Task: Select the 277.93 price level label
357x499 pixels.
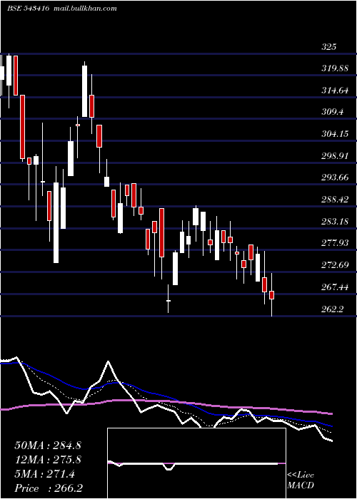Action: click(x=335, y=244)
